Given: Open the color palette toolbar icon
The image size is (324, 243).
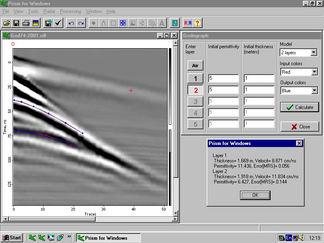Looking at the screenshot, I should tap(36, 23).
